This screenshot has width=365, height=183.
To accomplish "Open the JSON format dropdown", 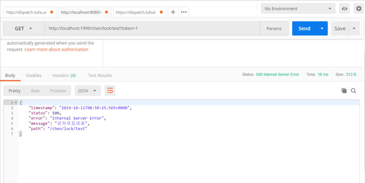I will point(88,91).
